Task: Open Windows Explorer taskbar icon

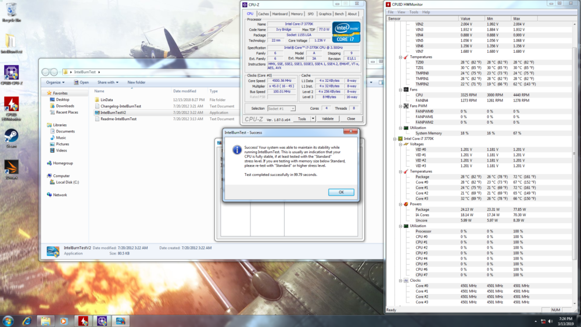Action: [x=45, y=321]
